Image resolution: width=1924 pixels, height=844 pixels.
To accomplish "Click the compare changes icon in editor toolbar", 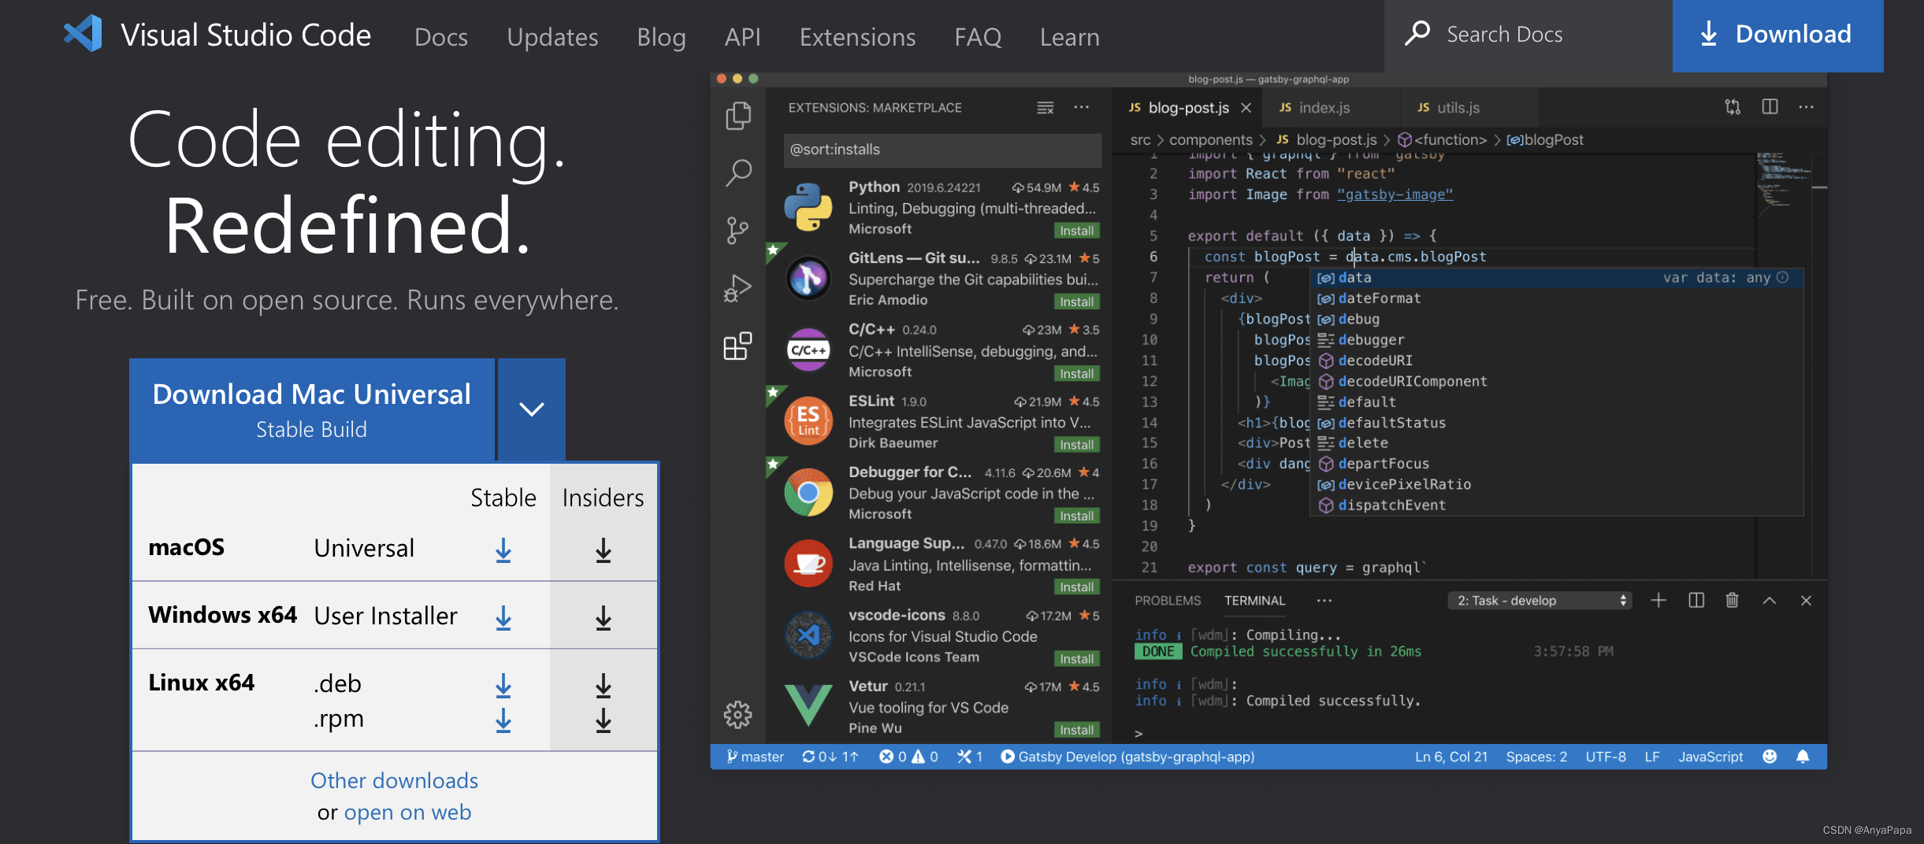I will (1733, 107).
